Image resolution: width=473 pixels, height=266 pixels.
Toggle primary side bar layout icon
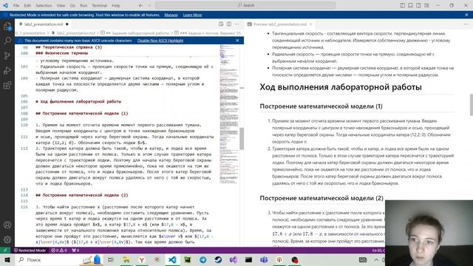click(402, 5)
